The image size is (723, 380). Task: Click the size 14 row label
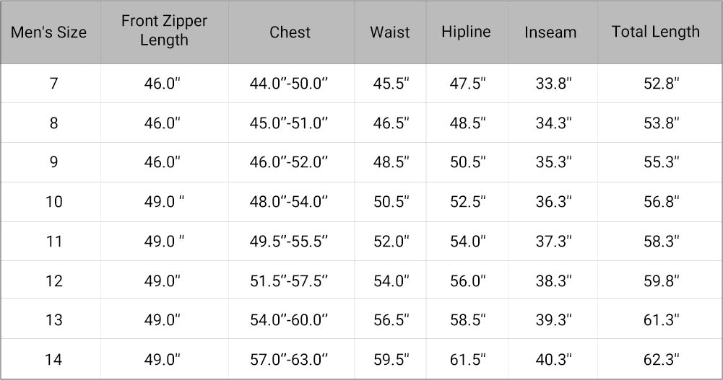pyautogui.click(x=53, y=358)
